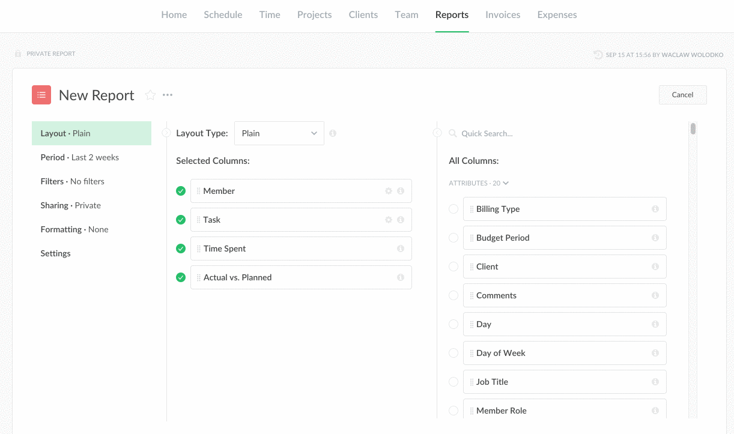The image size is (734, 434).
Task: Click the history icon near the timestamp
Action: (x=598, y=55)
